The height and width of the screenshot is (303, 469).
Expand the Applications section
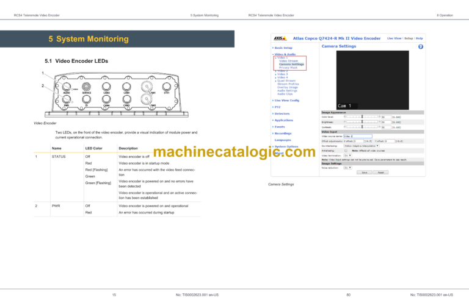[x=283, y=120]
